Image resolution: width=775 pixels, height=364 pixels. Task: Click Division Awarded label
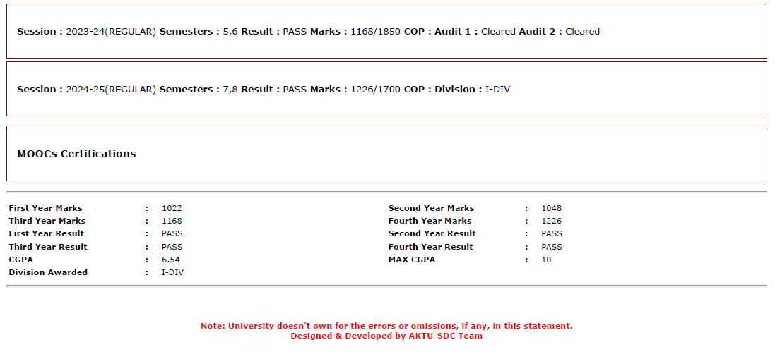click(48, 272)
